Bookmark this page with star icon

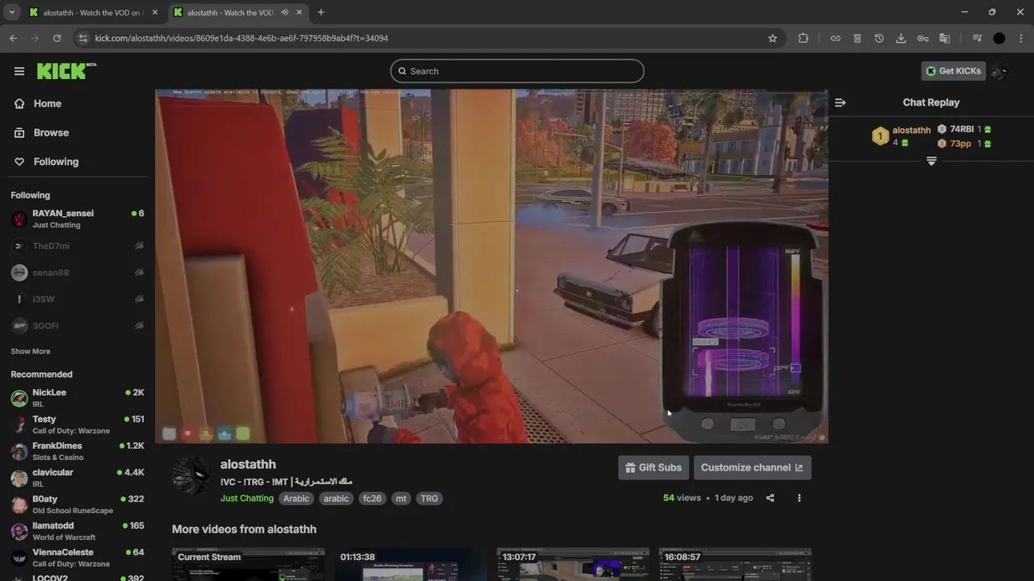(x=772, y=38)
